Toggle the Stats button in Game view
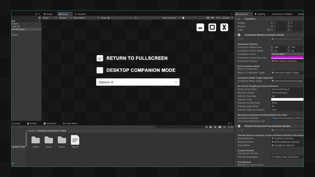 [x=218, y=18]
